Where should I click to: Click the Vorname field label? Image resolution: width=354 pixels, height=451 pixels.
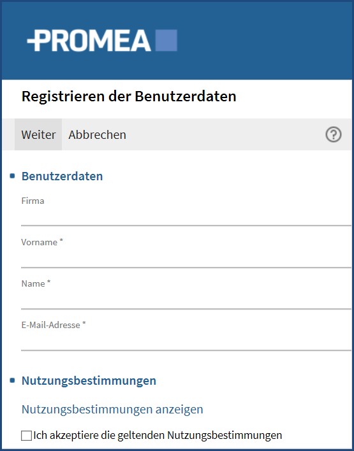[x=42, y=242]
